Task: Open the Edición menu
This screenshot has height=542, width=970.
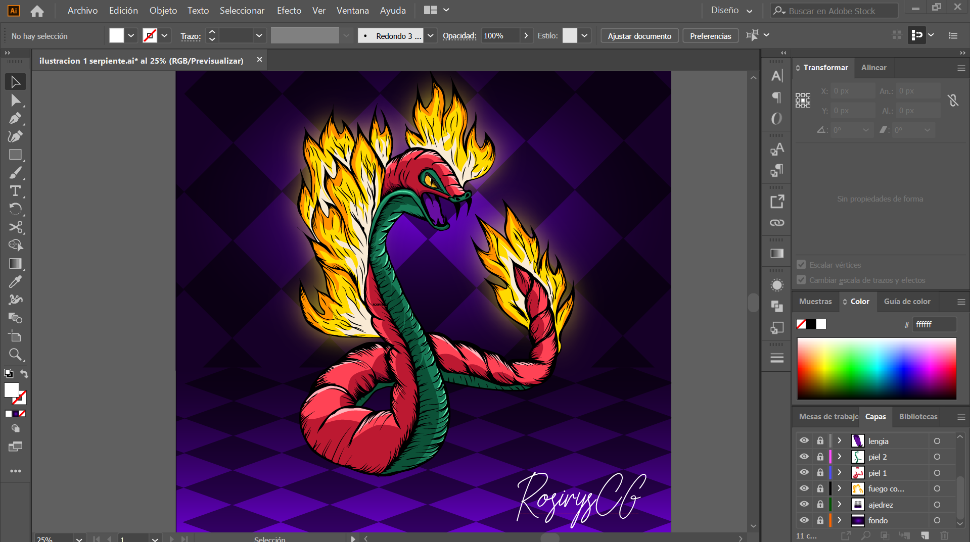Action: point(123,11)
